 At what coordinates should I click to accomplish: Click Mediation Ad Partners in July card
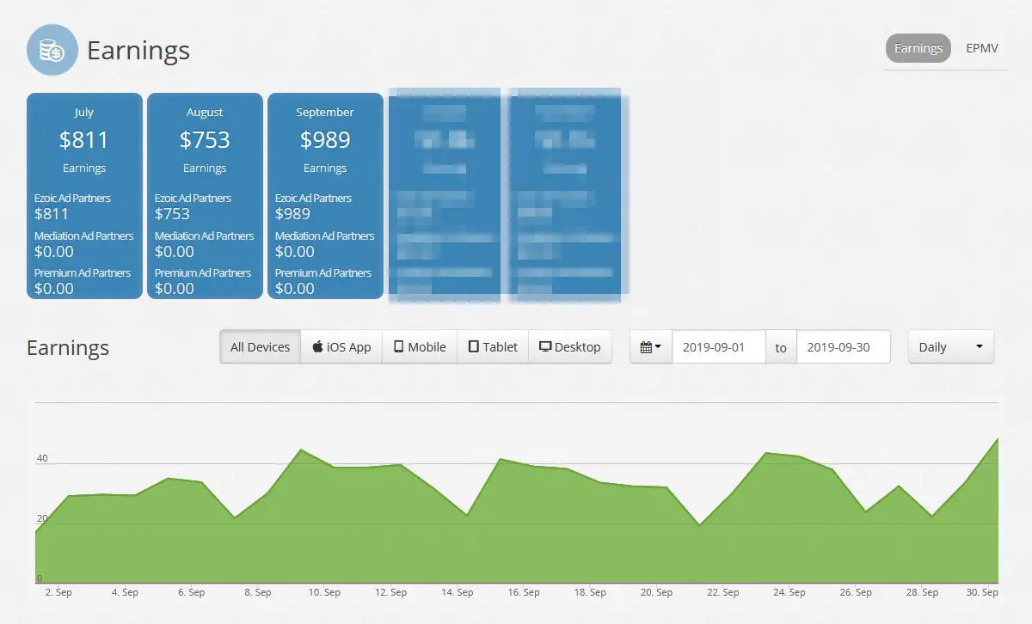84,236
